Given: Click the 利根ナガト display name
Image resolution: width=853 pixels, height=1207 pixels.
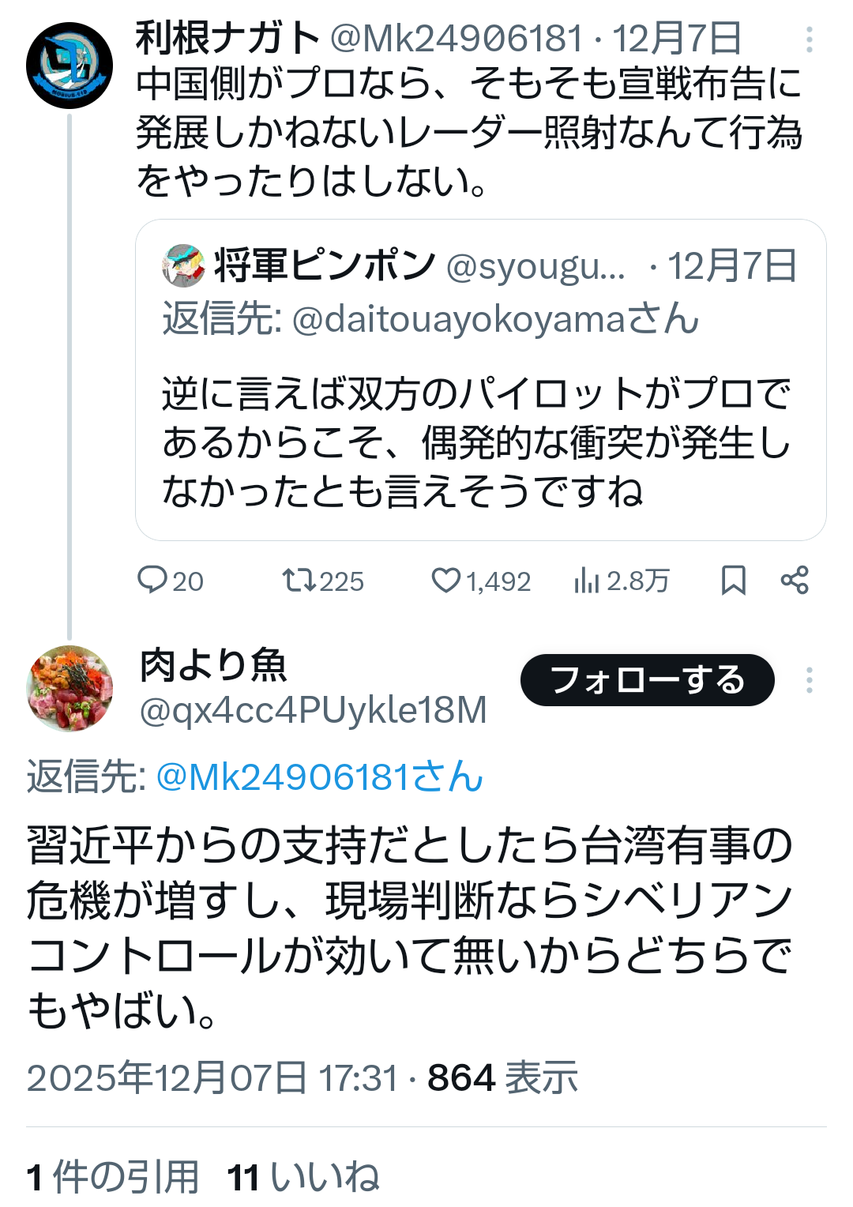Looking at the screenshot, I should click(x=227, y=38).
